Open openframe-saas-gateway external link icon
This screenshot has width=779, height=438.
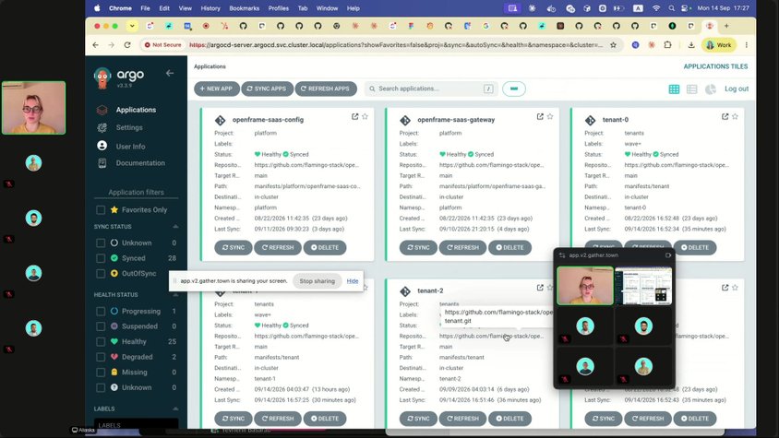[x=540, y=117]
